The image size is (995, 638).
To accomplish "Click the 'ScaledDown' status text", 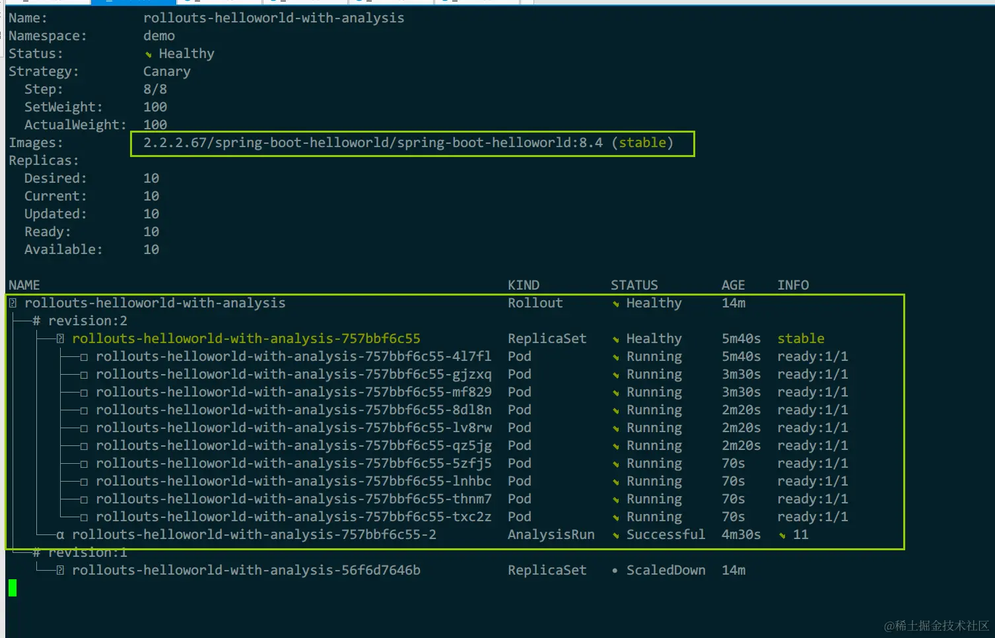I will 666,570.
